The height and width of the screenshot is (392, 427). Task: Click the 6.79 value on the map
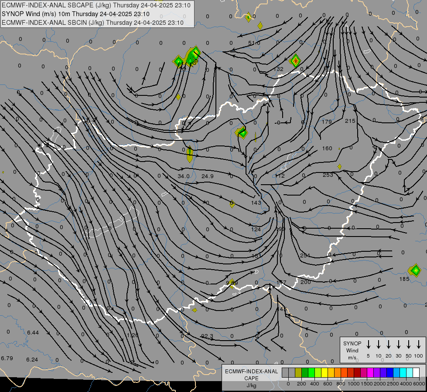pos(7,358)
